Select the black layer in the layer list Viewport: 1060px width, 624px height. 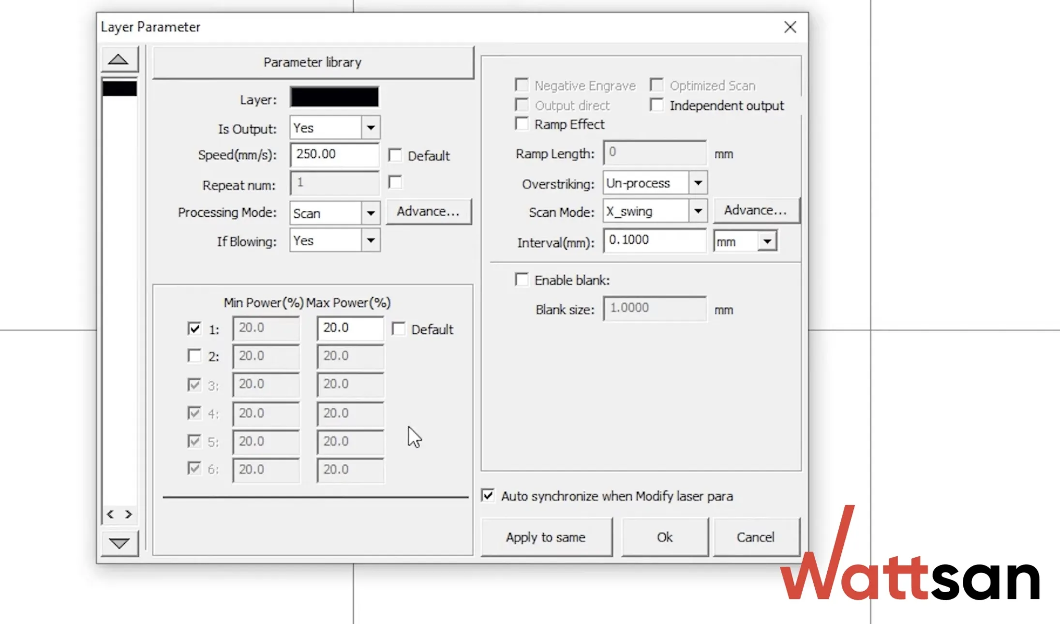point(119,89)
